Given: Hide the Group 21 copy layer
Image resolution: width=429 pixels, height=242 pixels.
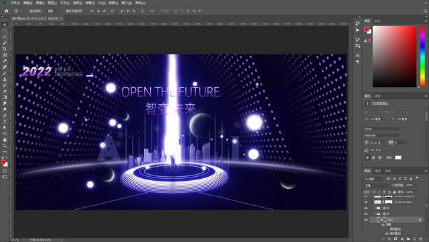Looking at the screenshot, I should [x=366, y=202].
